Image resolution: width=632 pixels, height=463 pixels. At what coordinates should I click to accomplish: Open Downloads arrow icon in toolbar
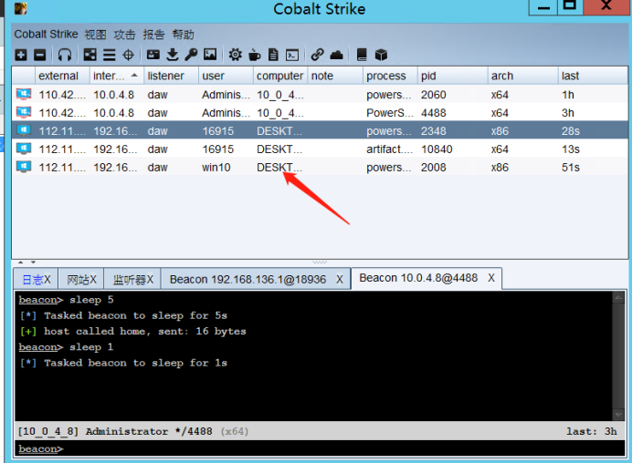click(x=173, y=55)
